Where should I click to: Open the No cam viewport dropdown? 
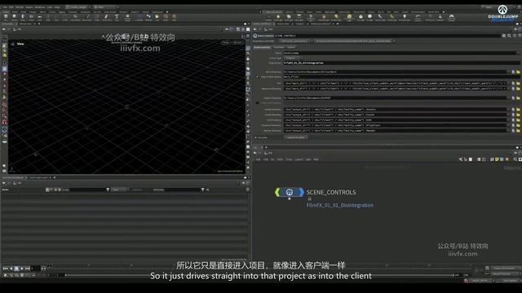tap(237, 42)
